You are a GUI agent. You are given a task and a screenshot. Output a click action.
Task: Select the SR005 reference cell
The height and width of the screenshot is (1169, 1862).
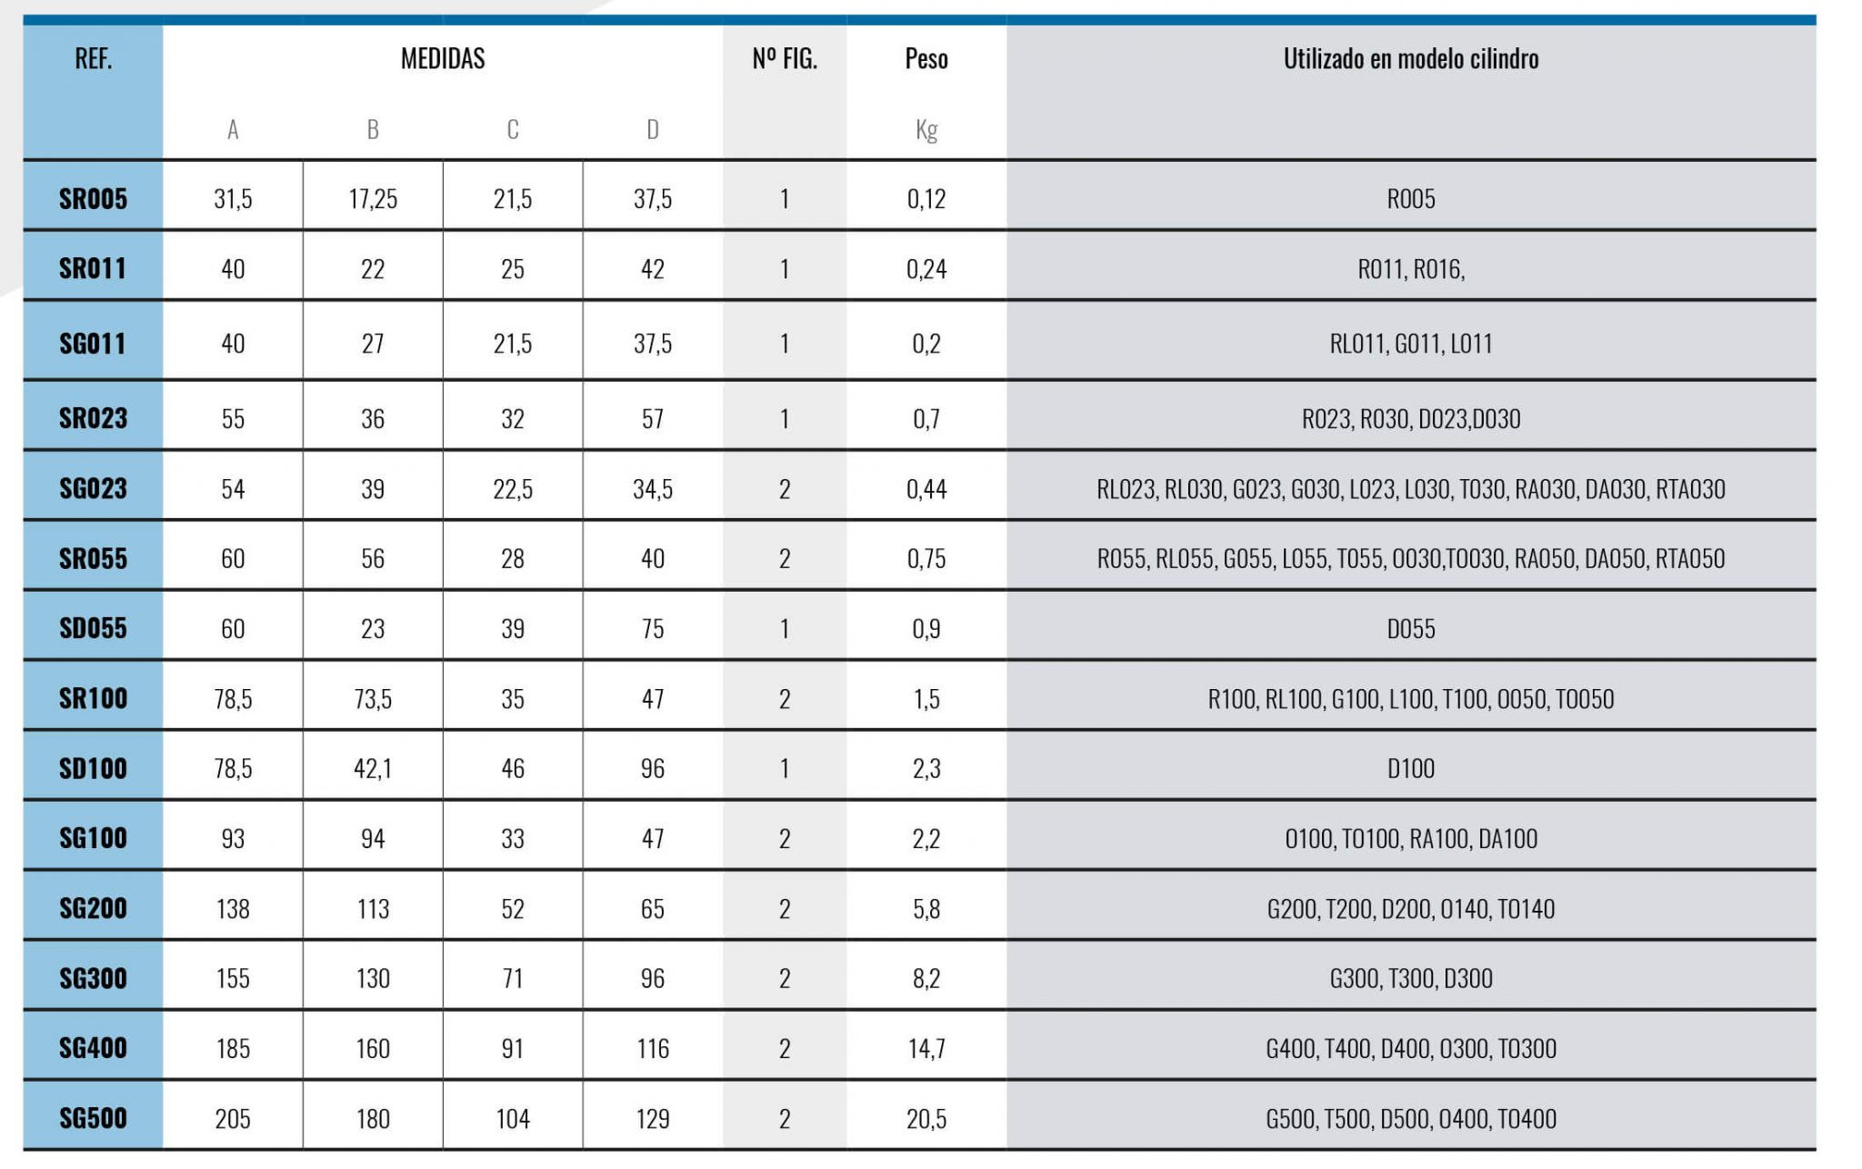point(93,199)
